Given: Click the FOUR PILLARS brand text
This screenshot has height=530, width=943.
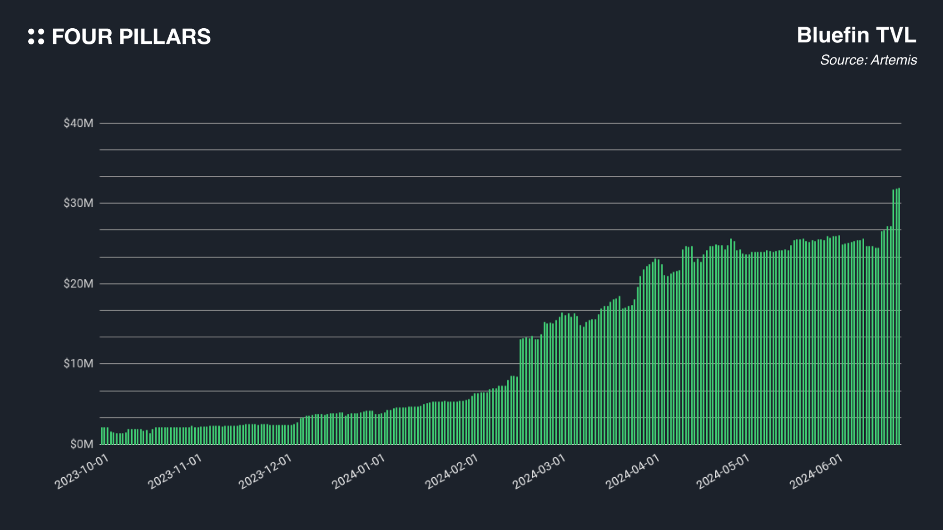Looking at the screenshot, I should [131, 37].
